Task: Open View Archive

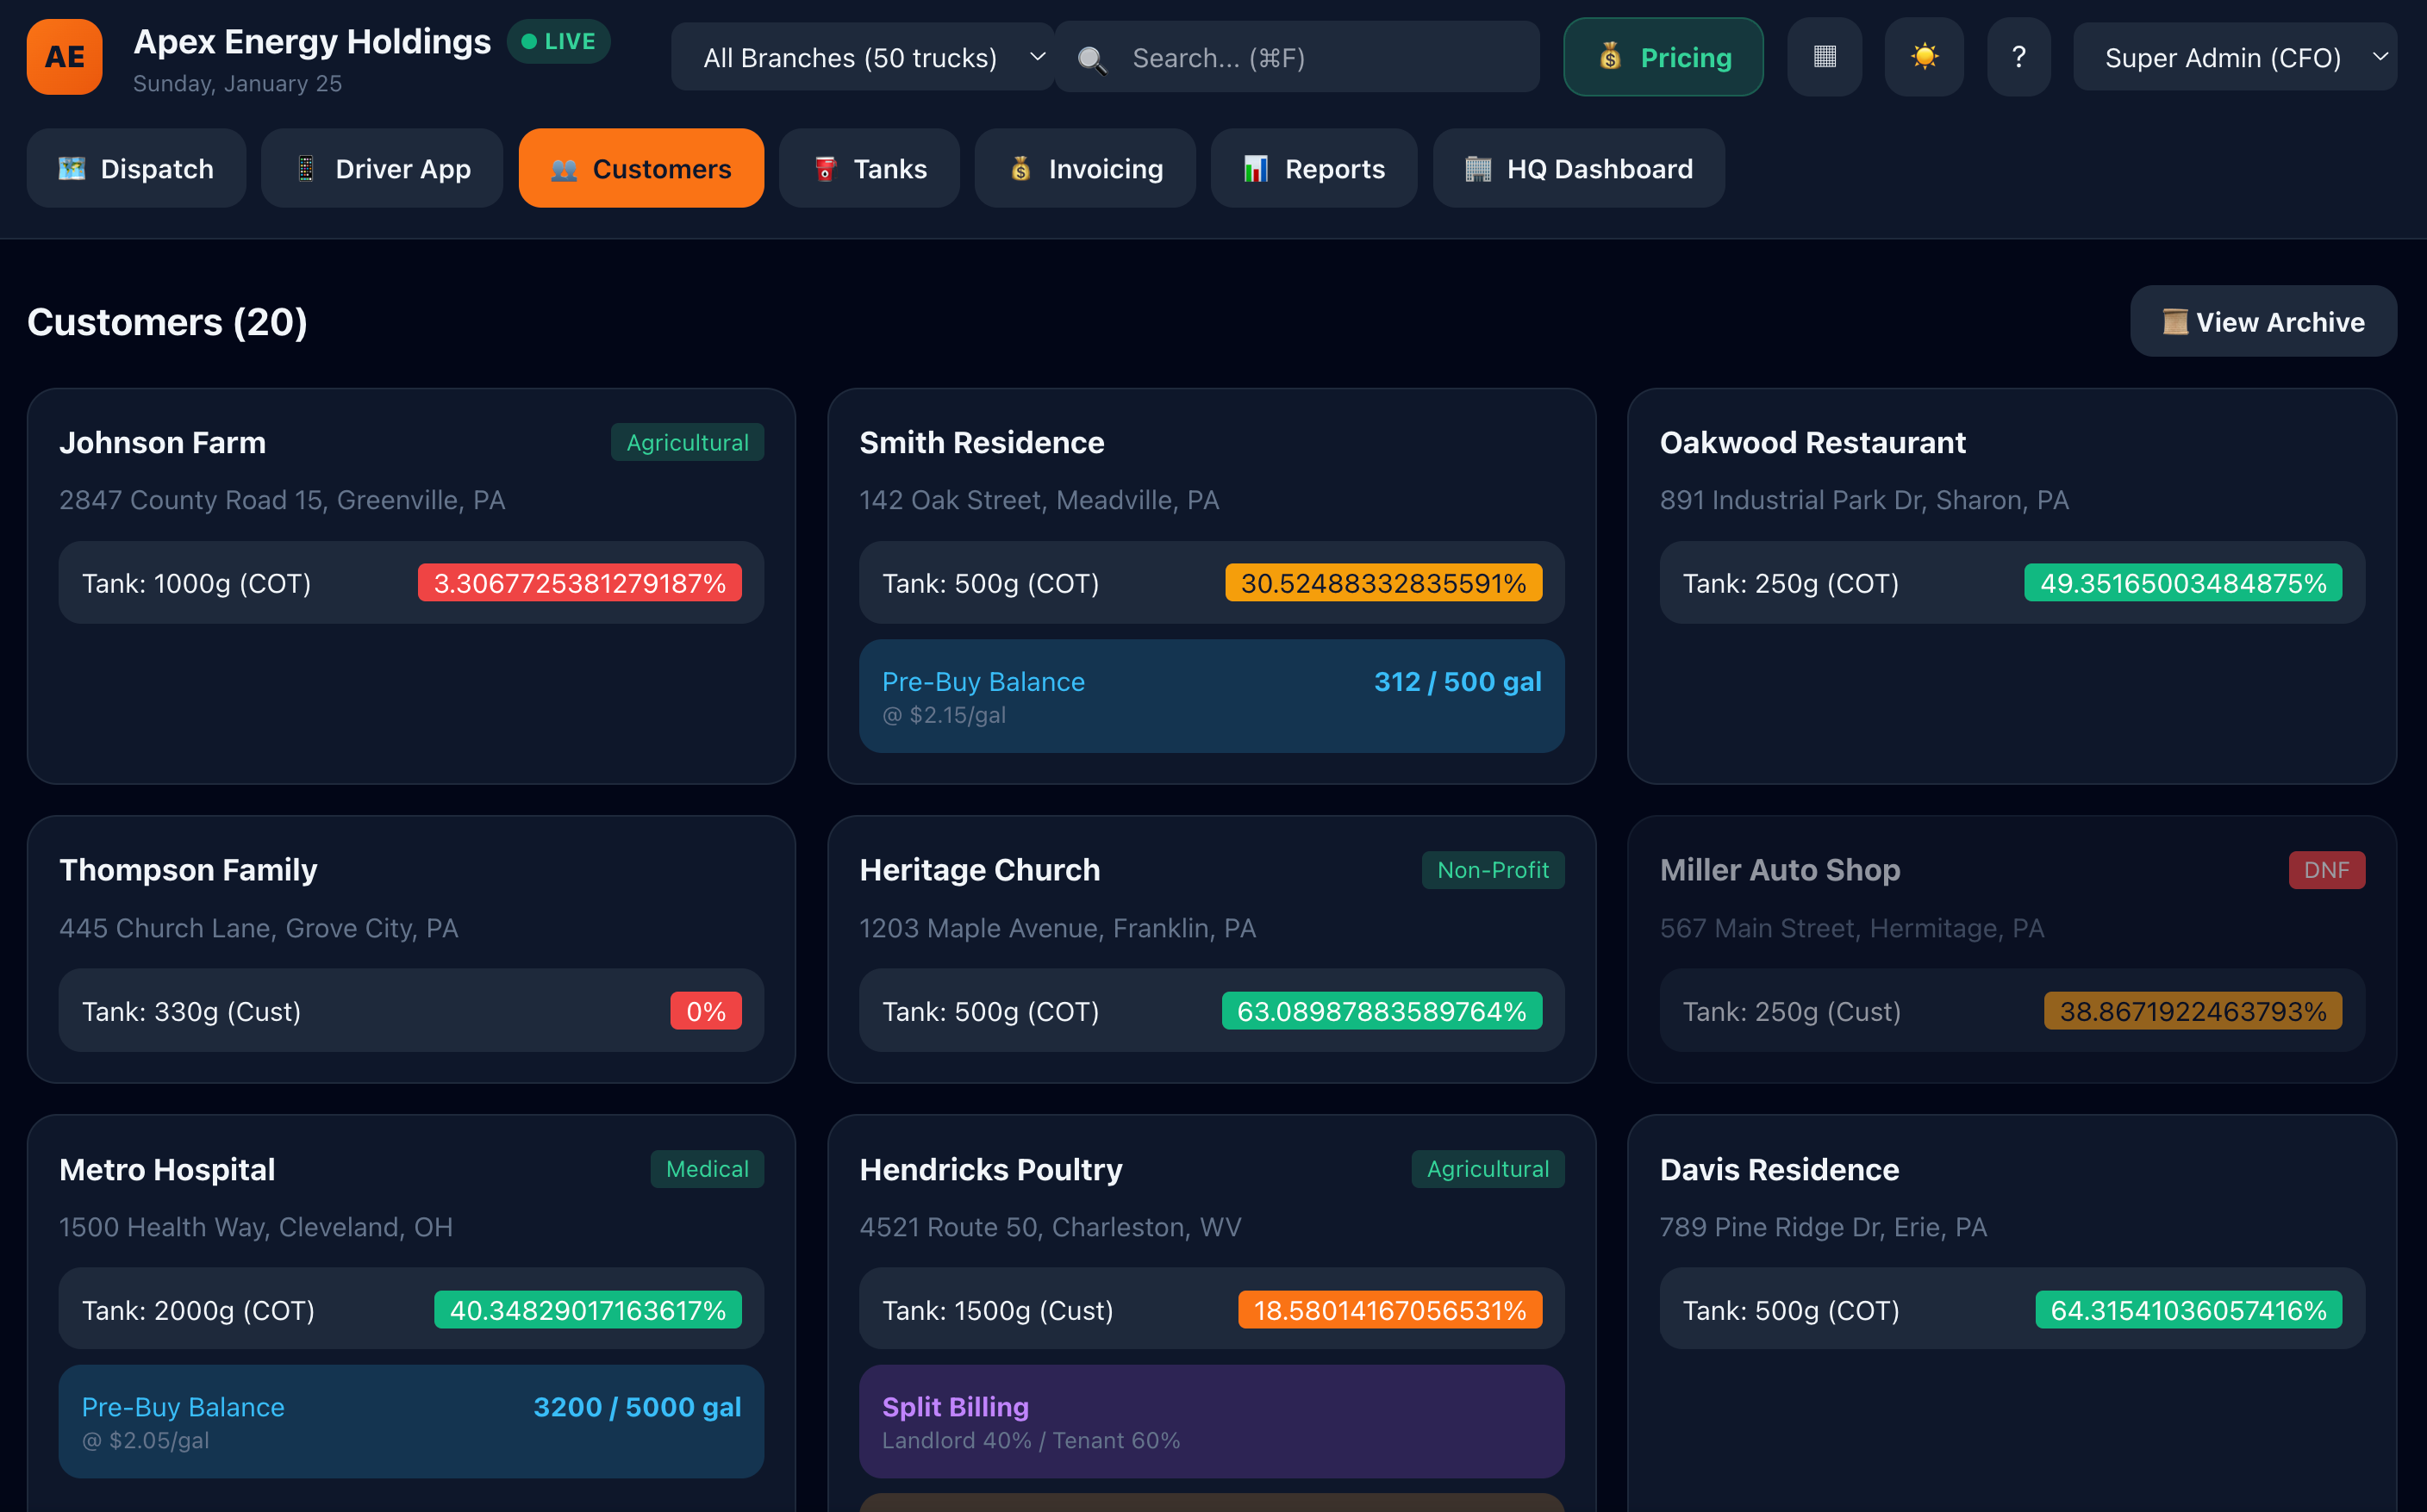Action: click(2263, 321)
